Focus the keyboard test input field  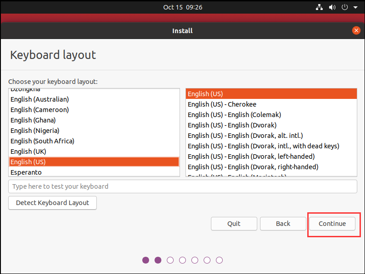coord(183,186)
